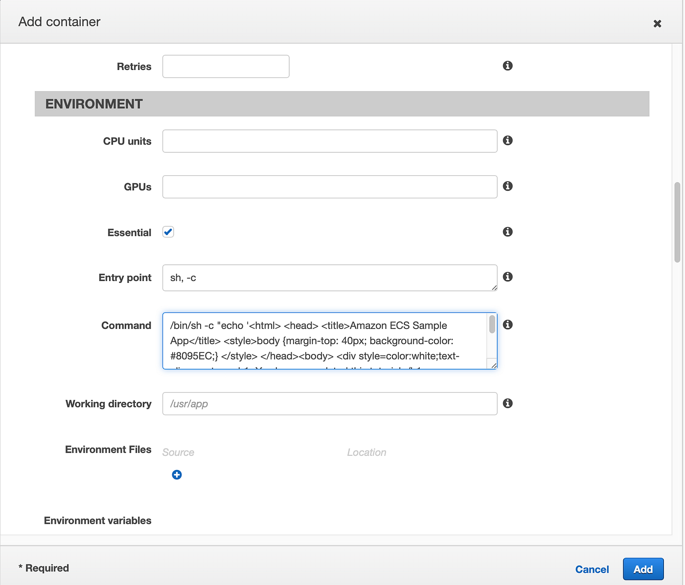The image size is (685, 585).
Task: Open the CPU units help tooltip icon
Action: click(507, 140)
